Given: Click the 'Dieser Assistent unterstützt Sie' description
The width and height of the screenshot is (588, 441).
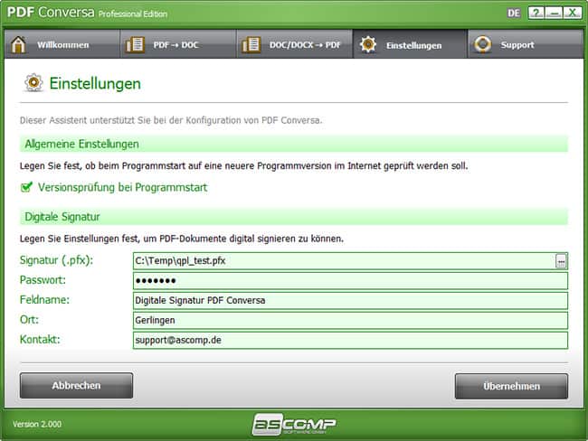Looking at the screenshot, I should pos(171,120).
